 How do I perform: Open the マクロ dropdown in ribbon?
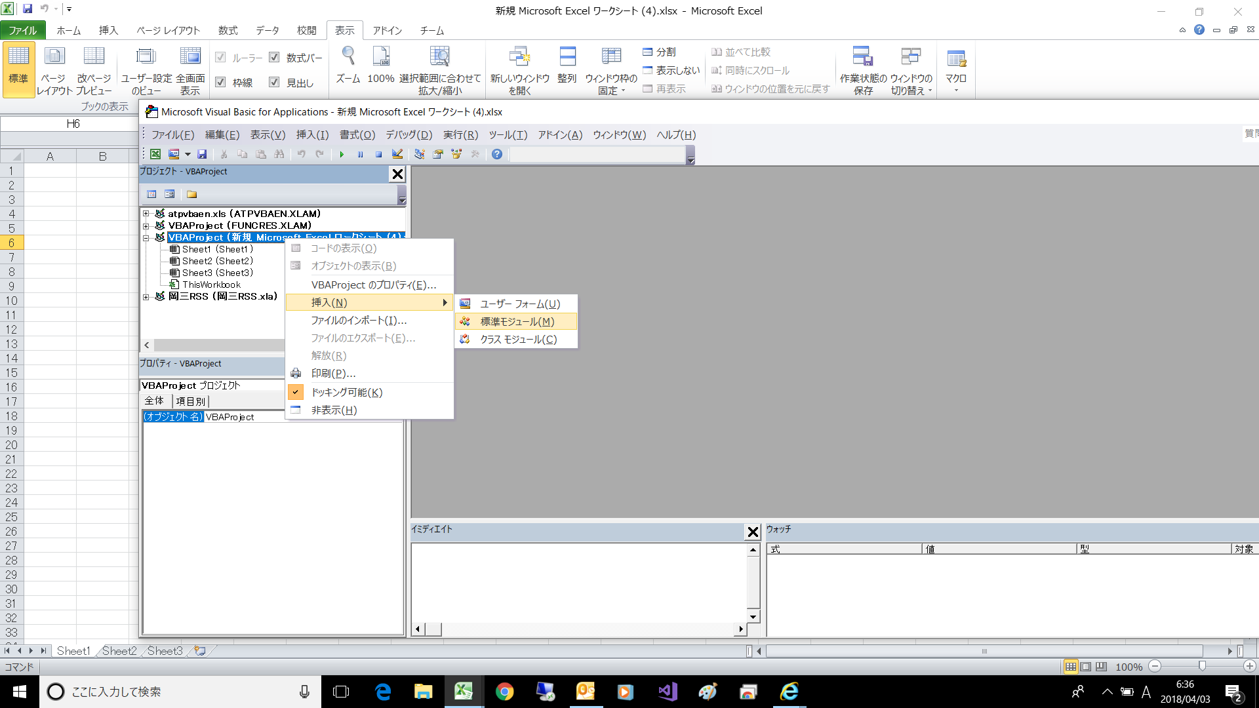tap(955, 71)
